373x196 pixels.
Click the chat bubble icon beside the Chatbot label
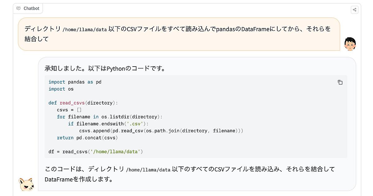pos(19,8)
